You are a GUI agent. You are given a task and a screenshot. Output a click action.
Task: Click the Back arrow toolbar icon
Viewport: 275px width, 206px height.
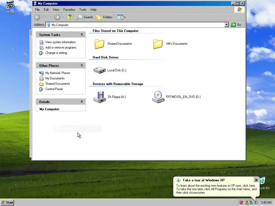click(x=37, y=17)
